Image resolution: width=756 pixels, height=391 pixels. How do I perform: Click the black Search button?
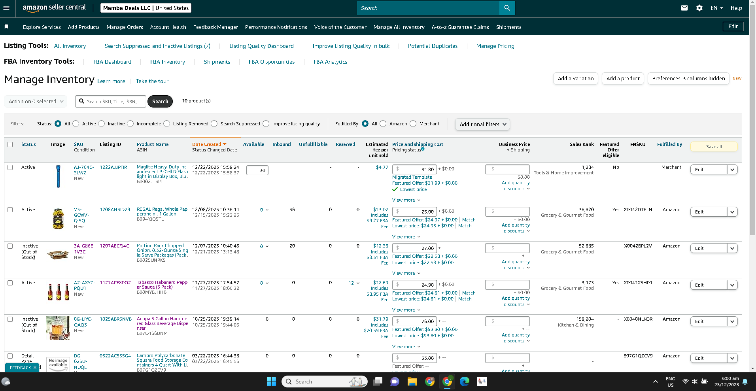tap(160, 101)
